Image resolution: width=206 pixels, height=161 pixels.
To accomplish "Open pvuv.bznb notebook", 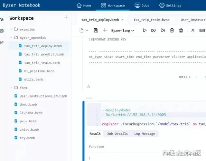I will 28,121.
